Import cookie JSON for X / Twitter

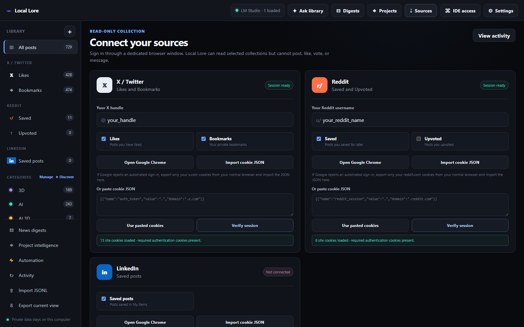[x=245, y=162]
